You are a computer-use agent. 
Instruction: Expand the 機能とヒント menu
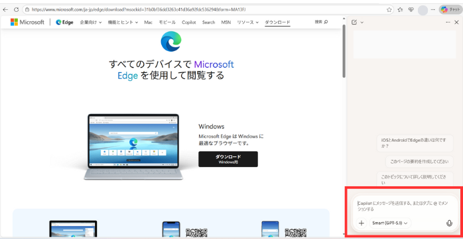click(123, 22)
